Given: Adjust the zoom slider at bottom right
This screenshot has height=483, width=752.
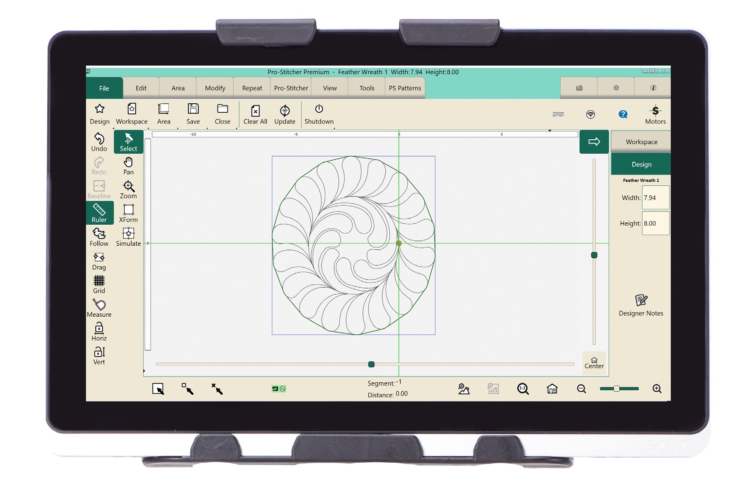Looking at the screenshot, I should pyautogui.click(x=617, y=389).
